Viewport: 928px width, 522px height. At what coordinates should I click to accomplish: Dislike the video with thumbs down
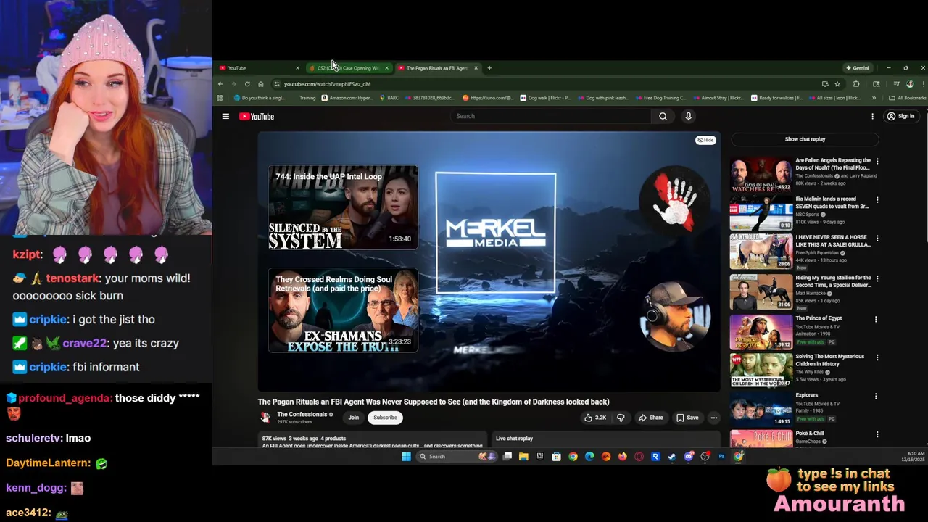click(x=621, y=418)
